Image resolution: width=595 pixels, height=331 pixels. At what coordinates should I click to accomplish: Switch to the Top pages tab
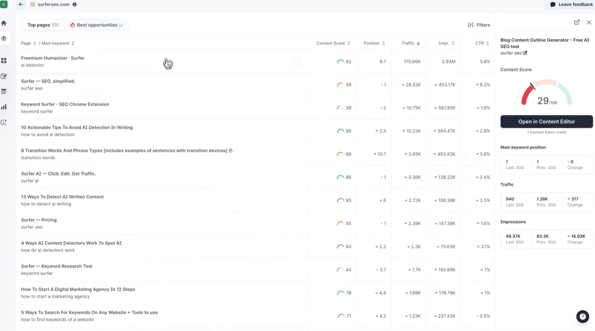point(43,25)
